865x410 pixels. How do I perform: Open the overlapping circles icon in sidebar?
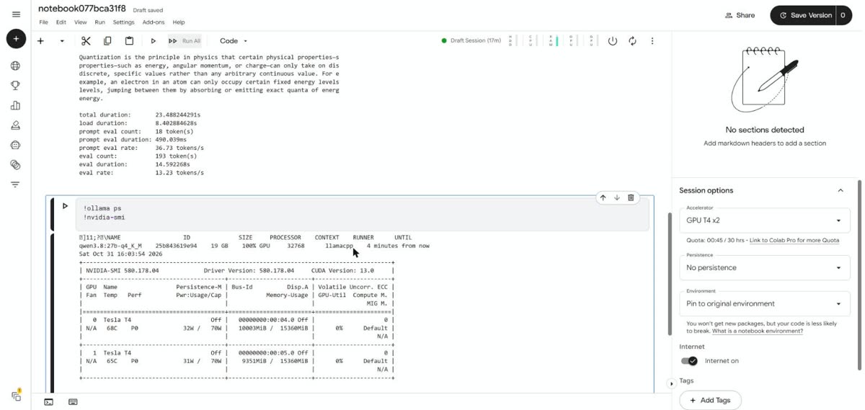coord(15,165)
